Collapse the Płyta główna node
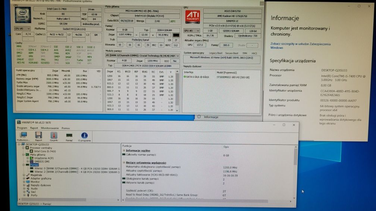This screenshot has width=376, height=211. (23, 155)
